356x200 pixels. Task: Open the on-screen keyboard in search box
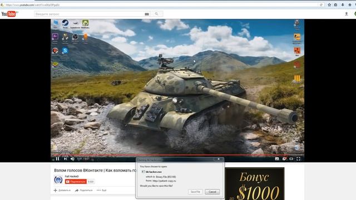click(147, 14)
